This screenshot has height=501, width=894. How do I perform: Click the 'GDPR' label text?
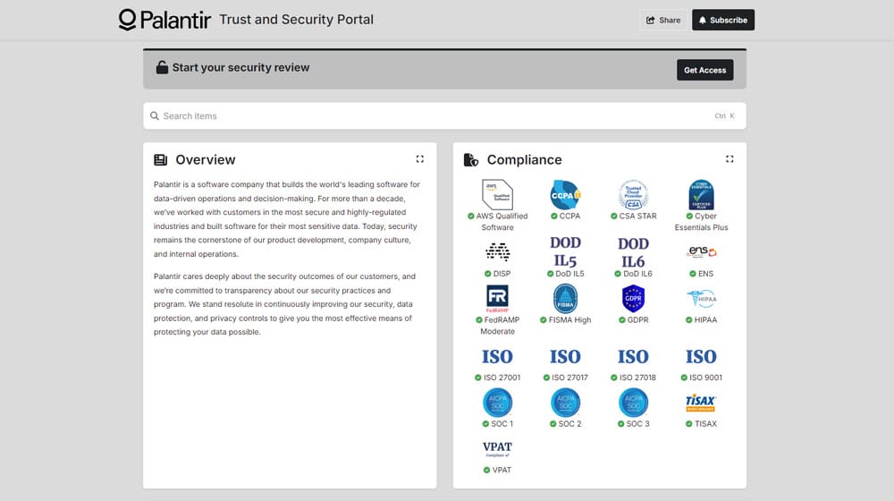click(x=637, y=319)
